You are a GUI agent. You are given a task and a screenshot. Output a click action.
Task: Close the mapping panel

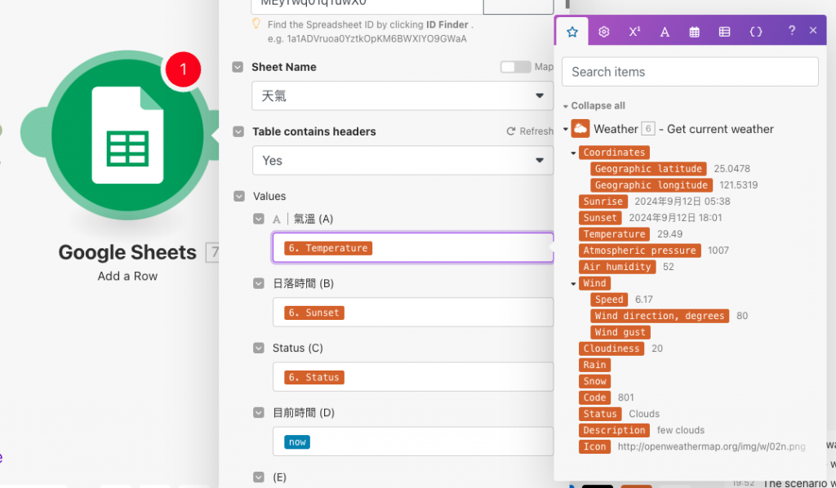coord(813,30)
